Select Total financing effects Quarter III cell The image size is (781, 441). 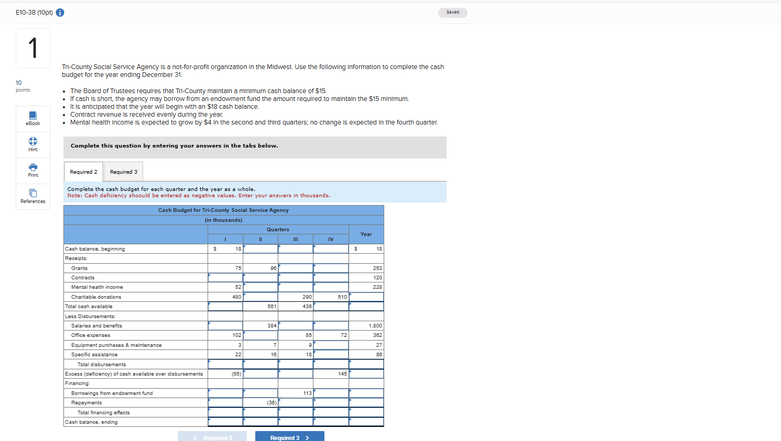click(296, 413)
